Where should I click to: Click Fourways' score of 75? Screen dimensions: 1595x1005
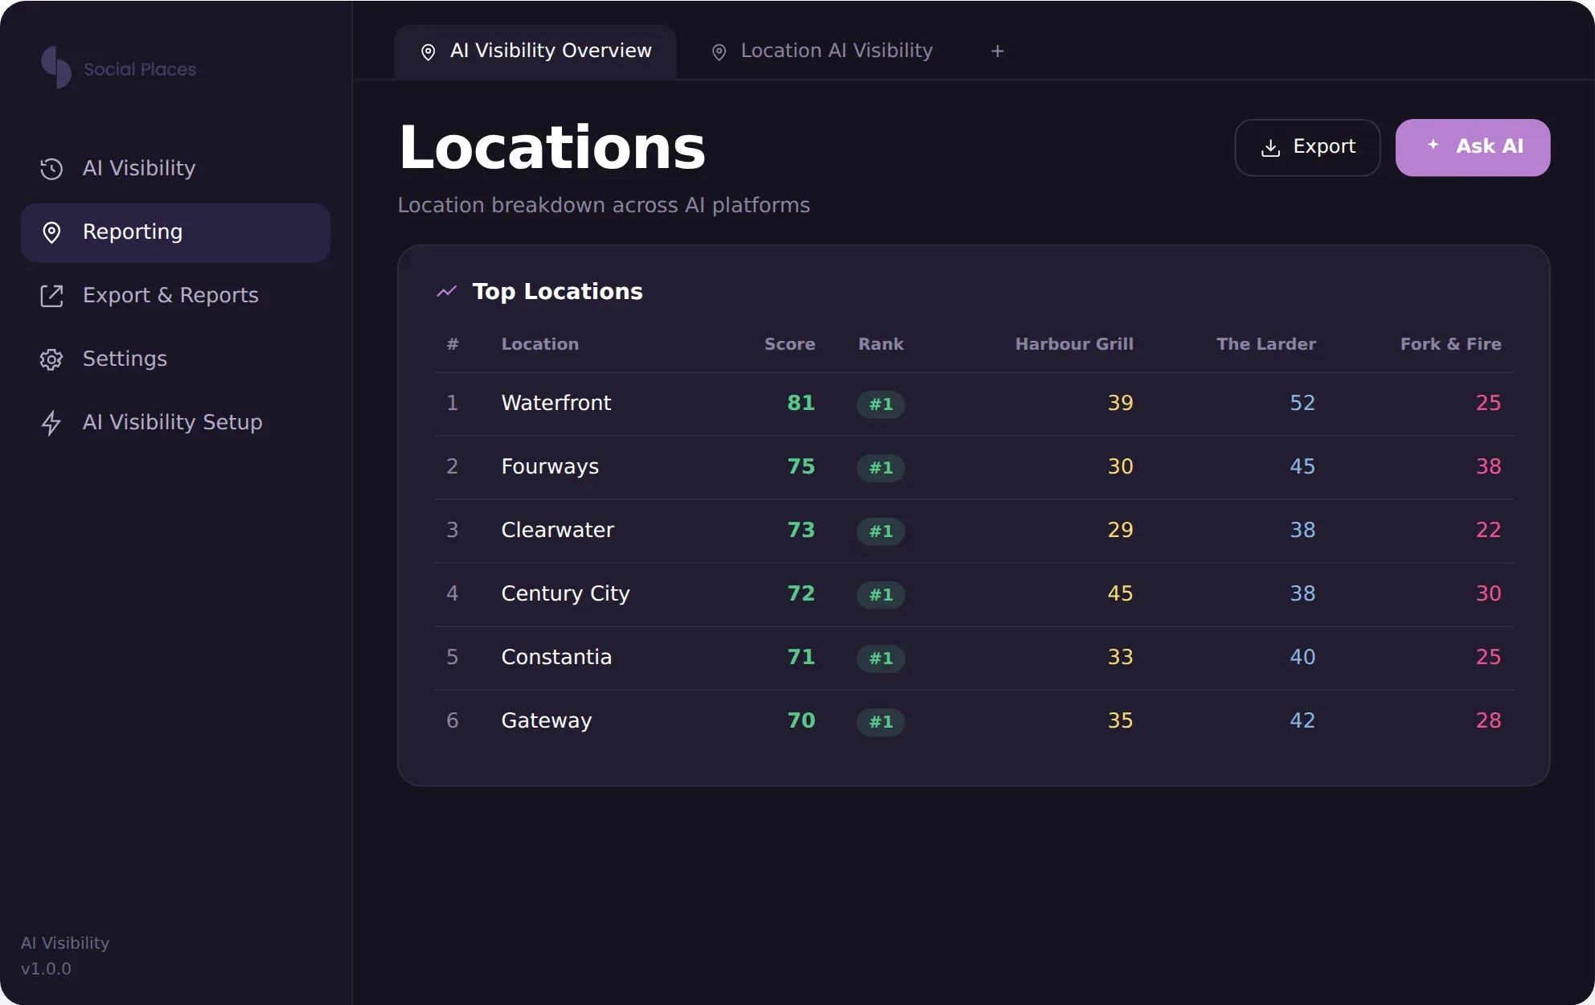(801, 467)
